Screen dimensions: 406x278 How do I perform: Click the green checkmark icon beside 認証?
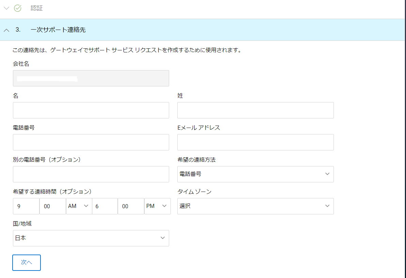point(18,8)
